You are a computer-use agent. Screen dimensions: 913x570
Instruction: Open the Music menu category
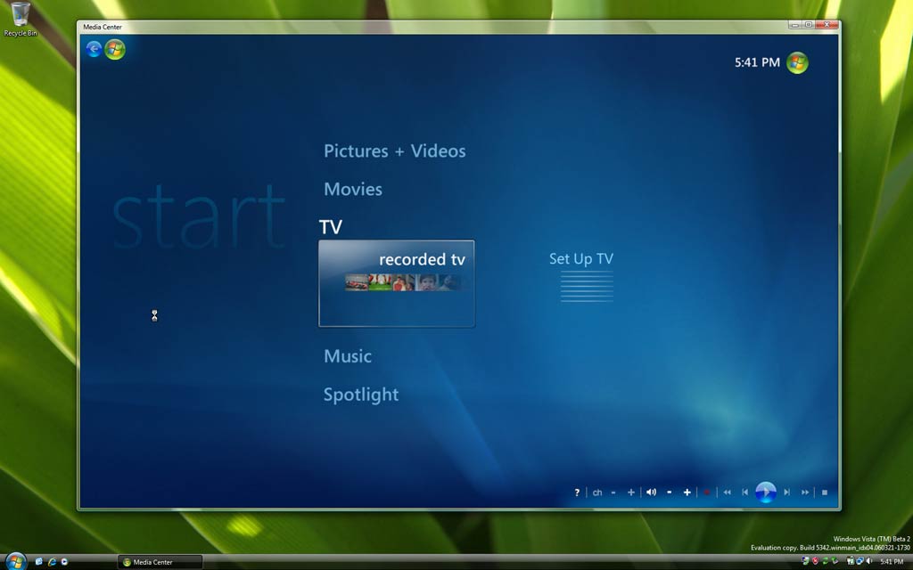pos(348,356)
